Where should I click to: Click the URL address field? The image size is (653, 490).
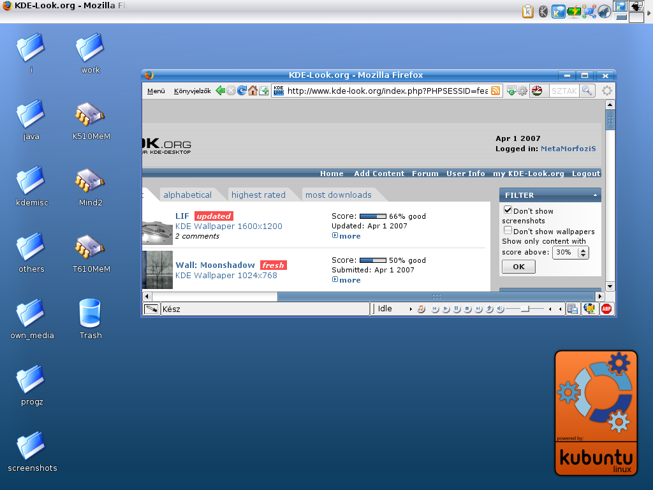click(387, 91)
